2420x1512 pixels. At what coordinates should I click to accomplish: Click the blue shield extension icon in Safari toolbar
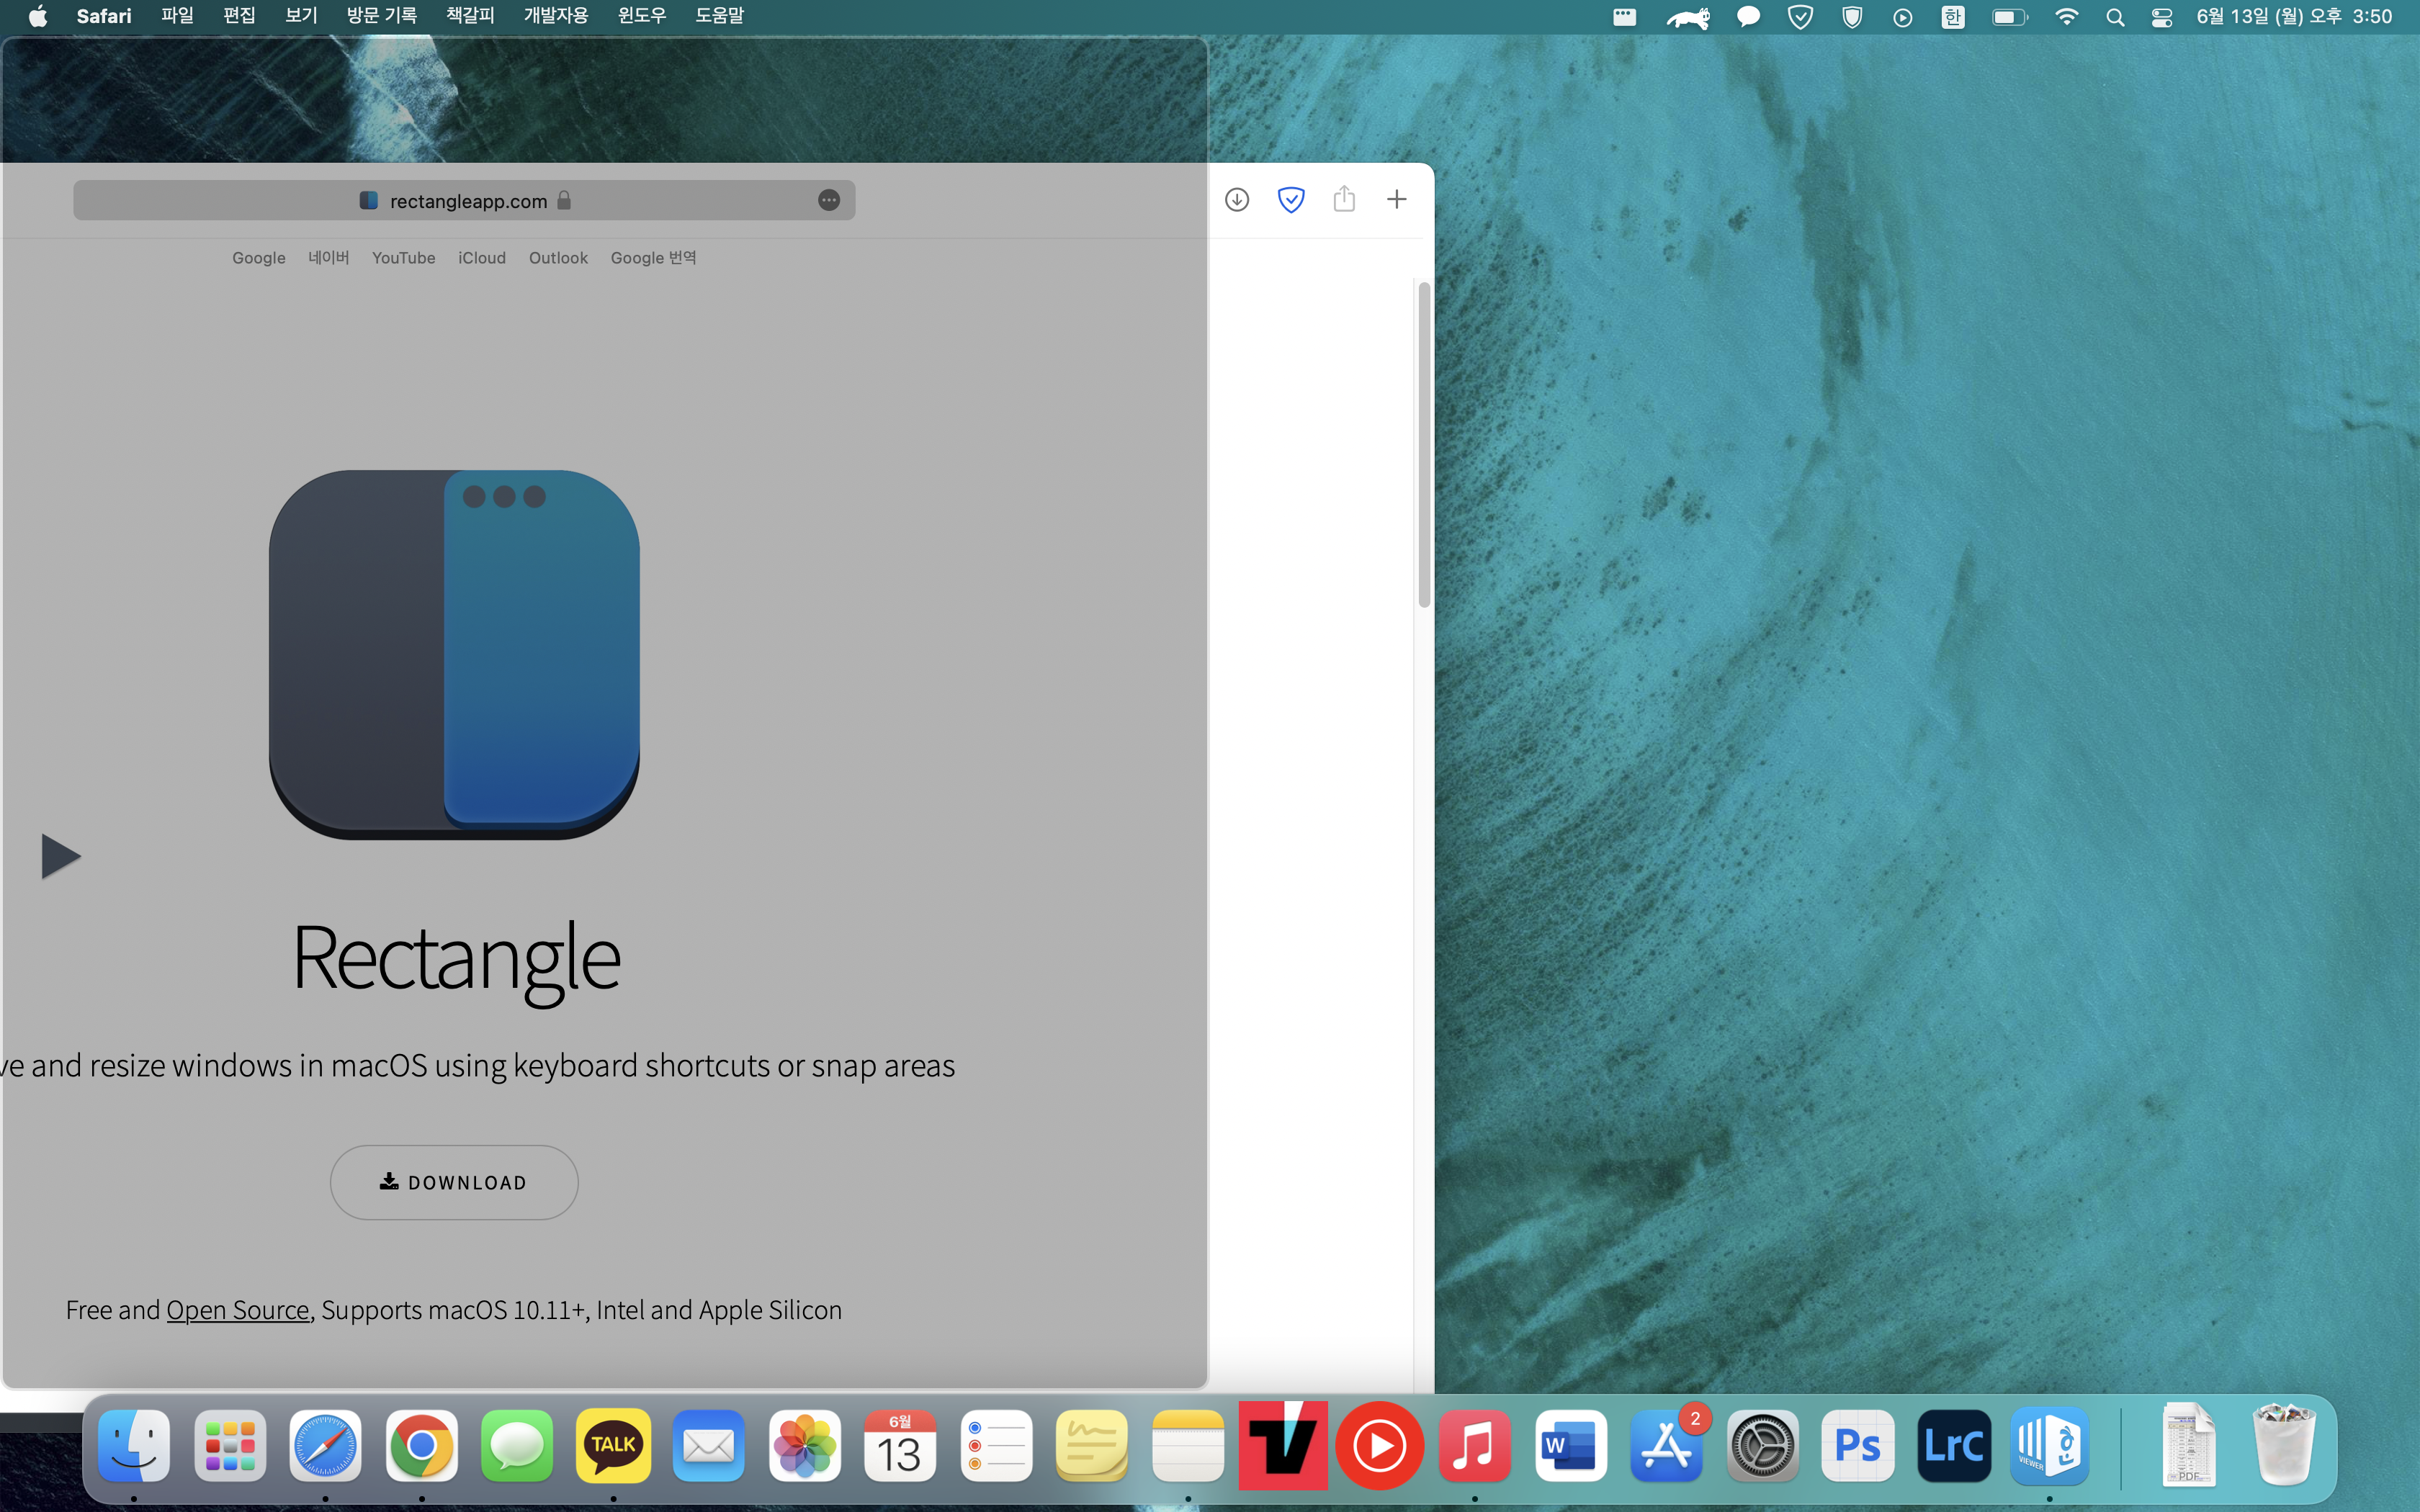[1291, 200]
